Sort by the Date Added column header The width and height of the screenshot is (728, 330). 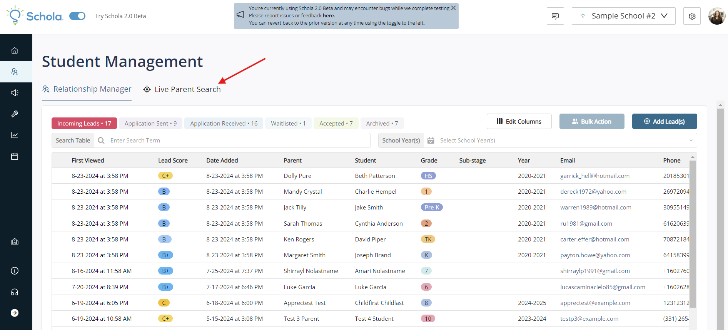(x=222, y=161)
